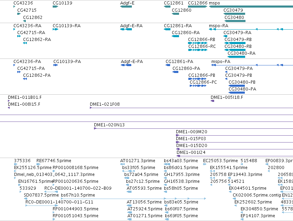Image resolution: width=293 pixels, height=221 pixels.
Task: Click EST RC0-DE0001-140700-022-B09
Action: pyautogui.click(x=78, y=188)
